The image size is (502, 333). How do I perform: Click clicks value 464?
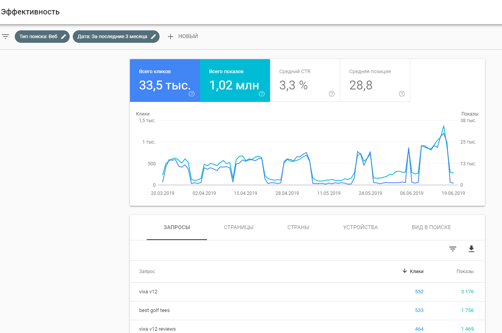[419, 329]
